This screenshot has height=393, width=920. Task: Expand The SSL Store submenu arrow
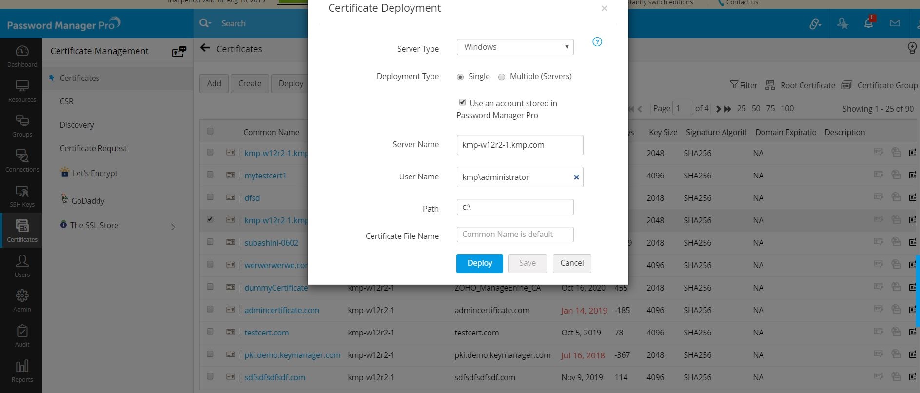pos(173,227)
